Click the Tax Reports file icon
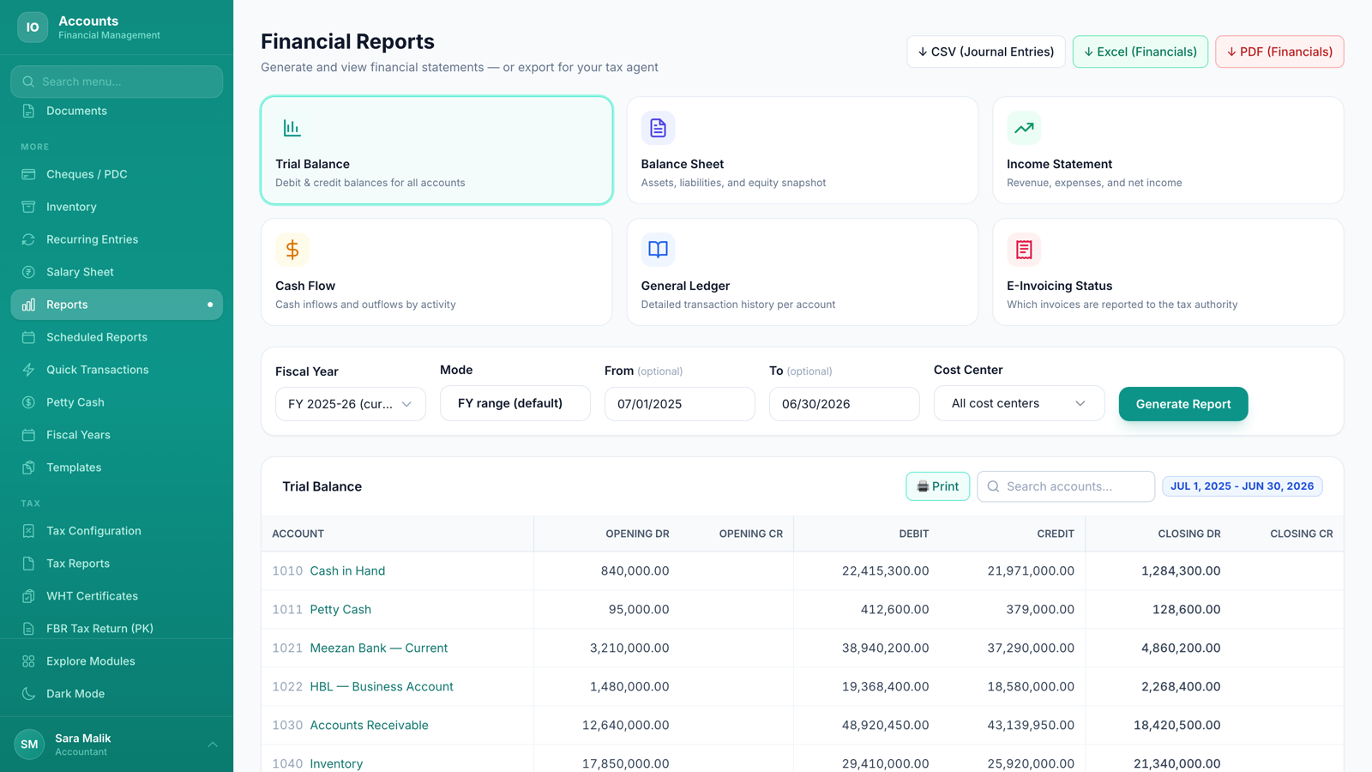The width and height of the screenshot is (1372, 772). pyautogui.click(x=28, y=564)
